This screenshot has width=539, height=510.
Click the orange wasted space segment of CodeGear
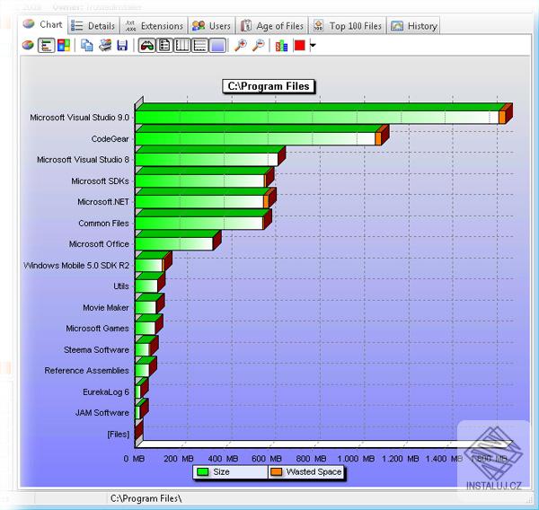click(x=378, y=139)
